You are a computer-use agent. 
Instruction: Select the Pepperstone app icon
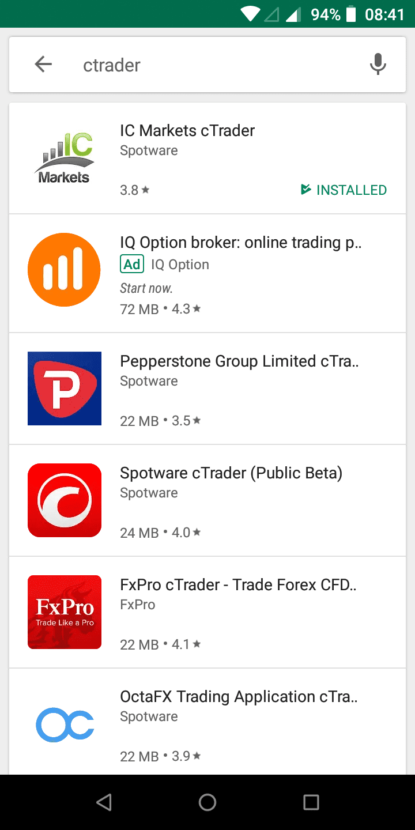(x=64, y=388)
